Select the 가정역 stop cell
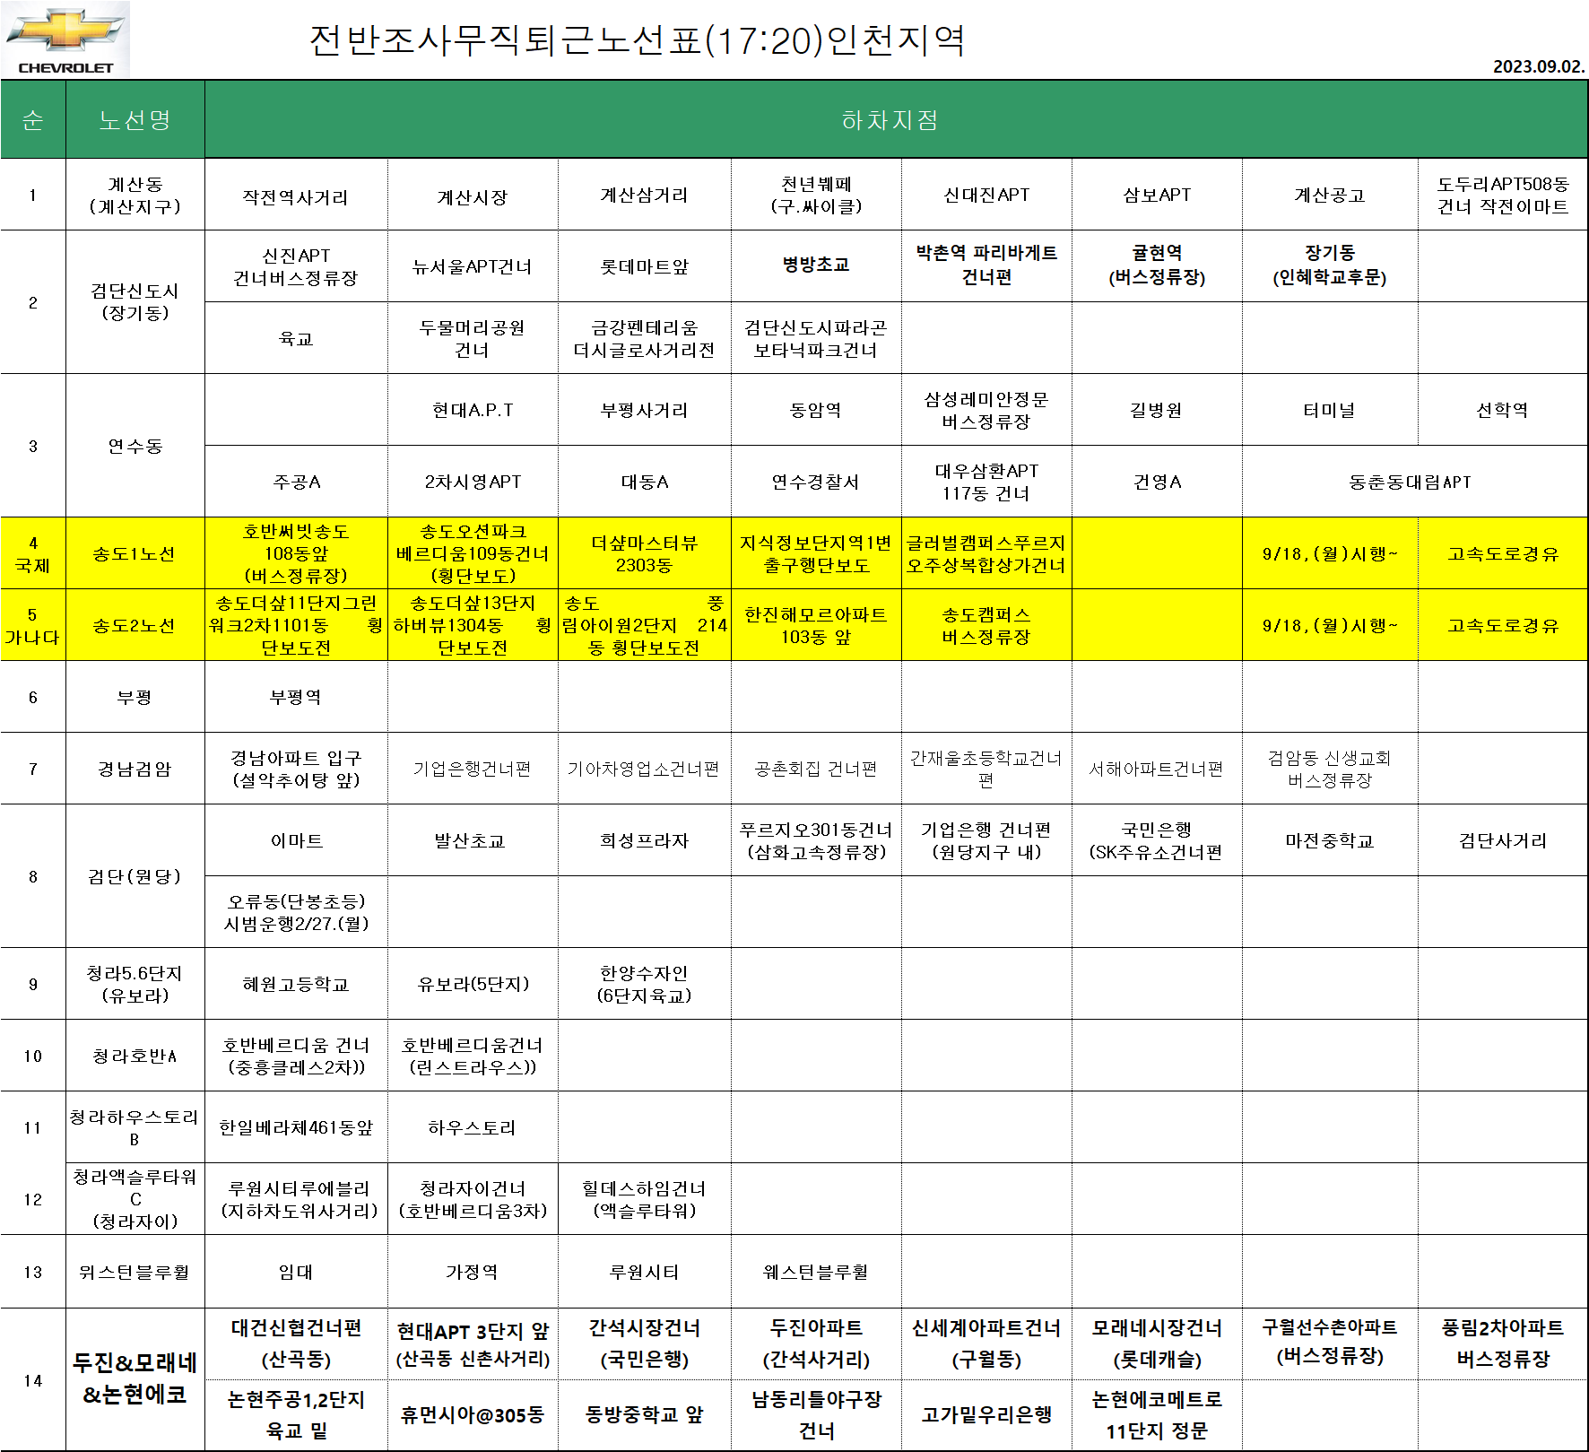 (473, 1271)
